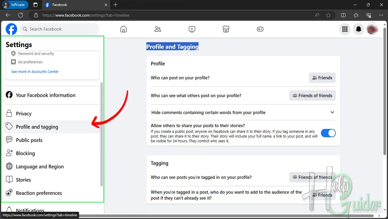Change audience for posts you're tagged in
This screenshot has height=219, width=388.
[312, 177]
